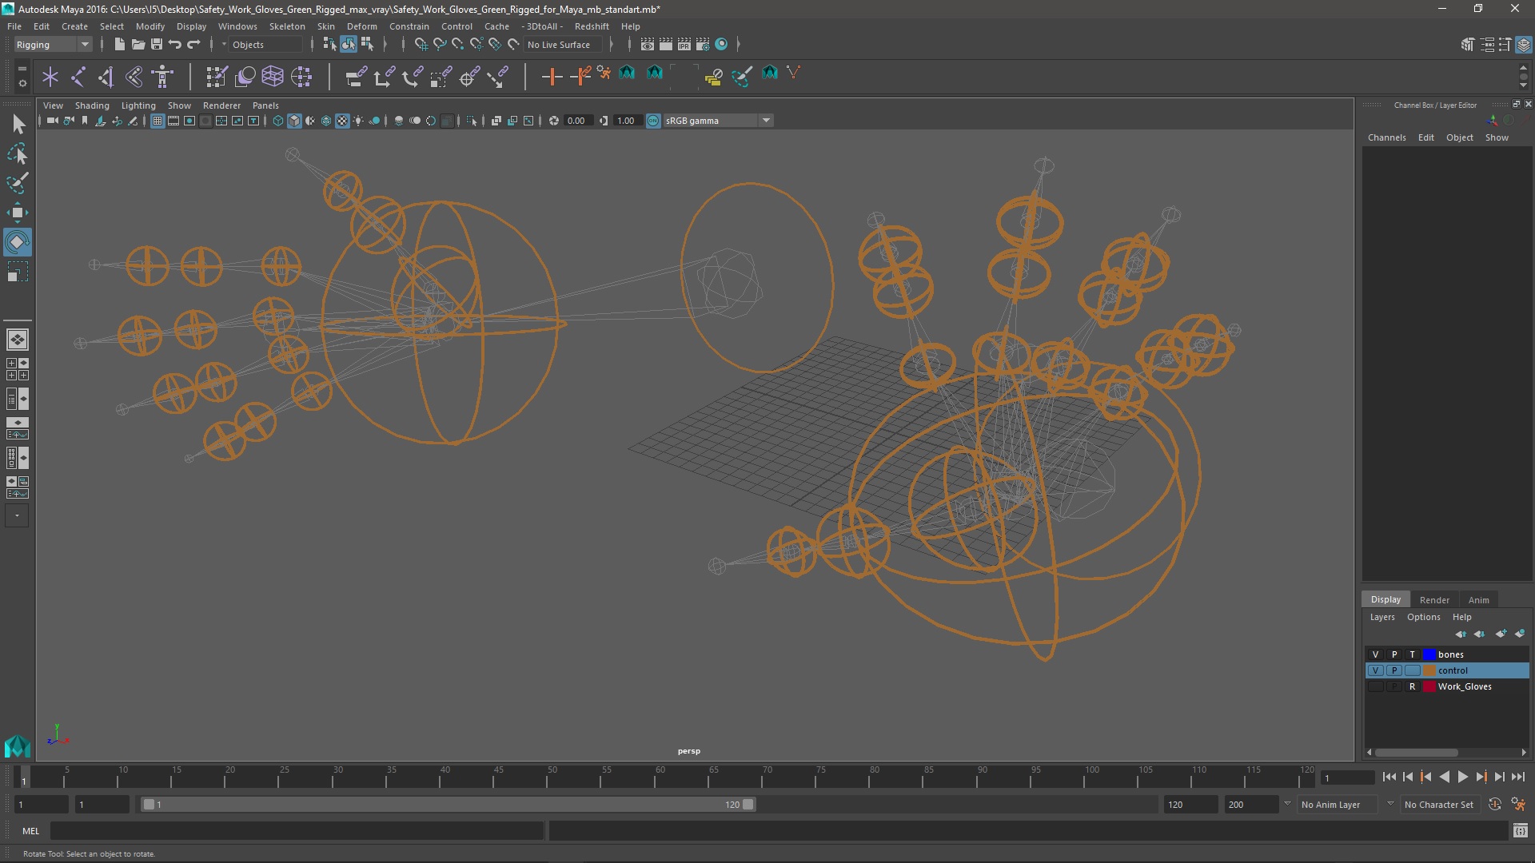Screen dimensions: 1535x863
Task: Toggle visibility box of Work_Gloves layer
Action: click(1375, 686)
